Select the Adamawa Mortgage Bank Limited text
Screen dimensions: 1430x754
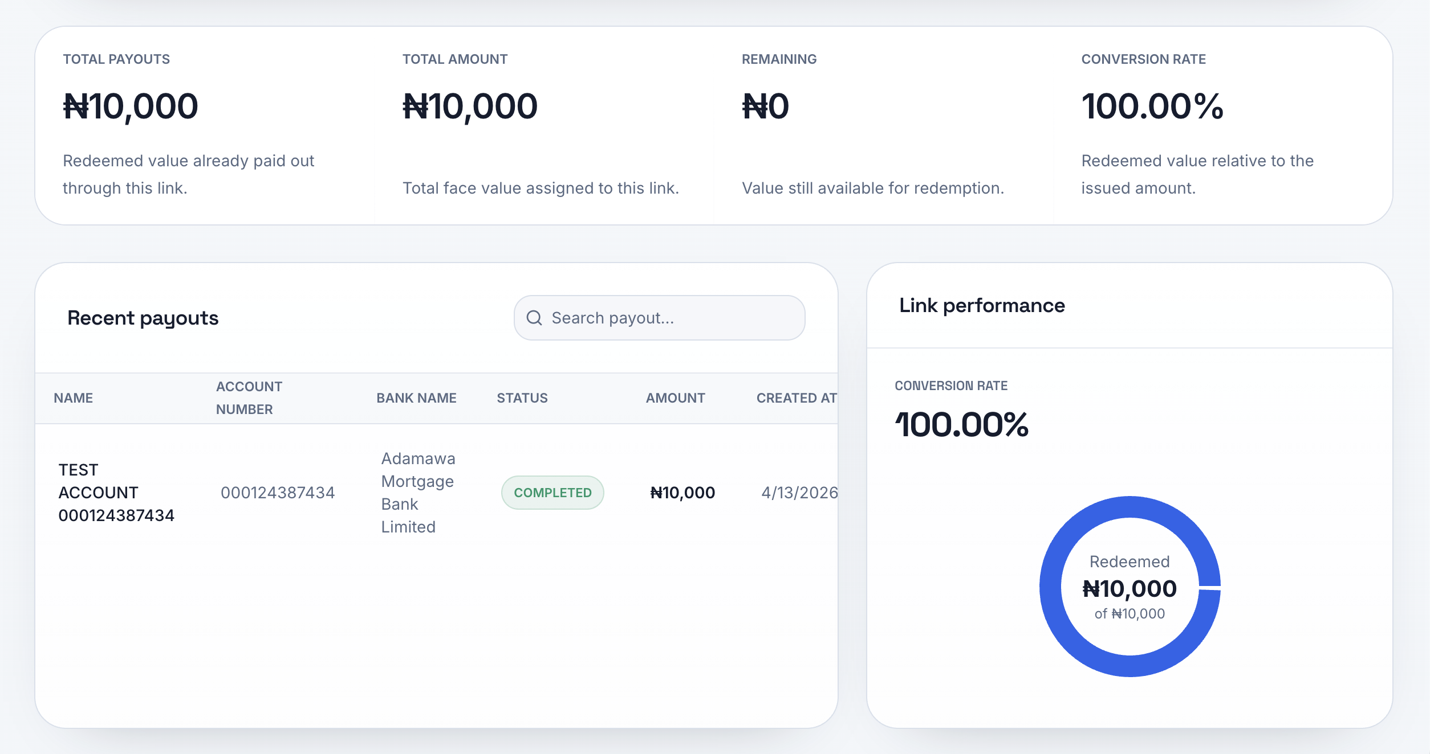coord(417,492)
